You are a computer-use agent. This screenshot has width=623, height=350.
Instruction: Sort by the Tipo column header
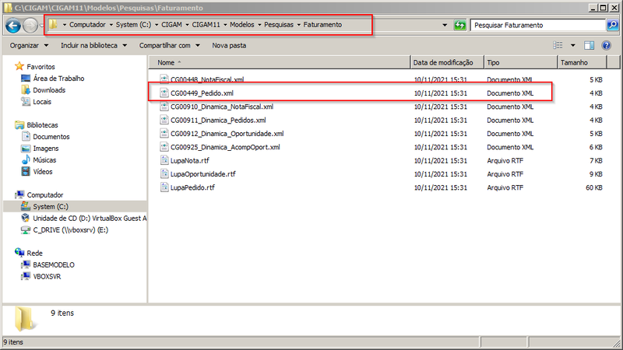coord(520,62)
